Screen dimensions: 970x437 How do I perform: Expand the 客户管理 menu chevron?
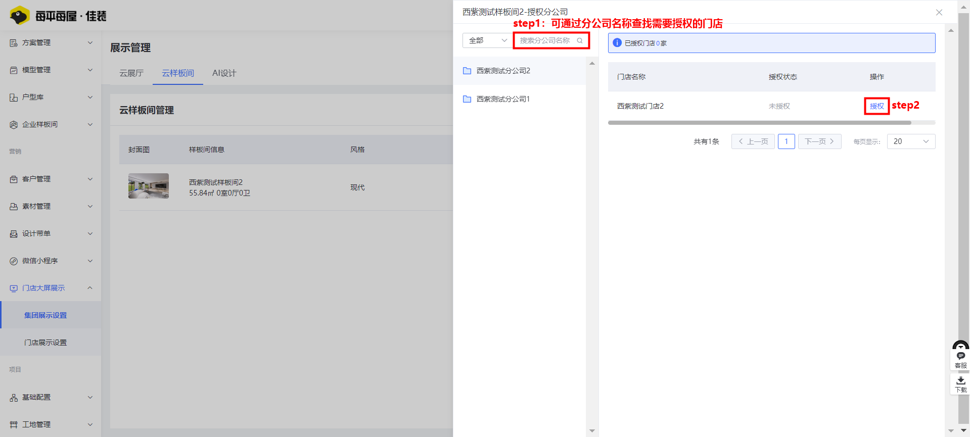90,179
